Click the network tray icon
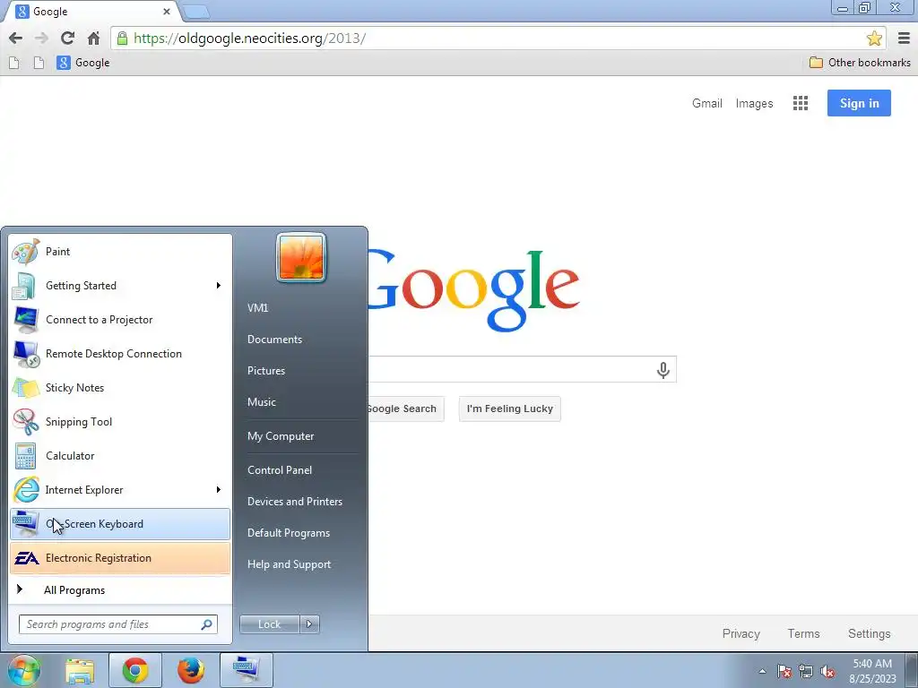The height and width of the screenshot is (688, 918). (806, 671)
